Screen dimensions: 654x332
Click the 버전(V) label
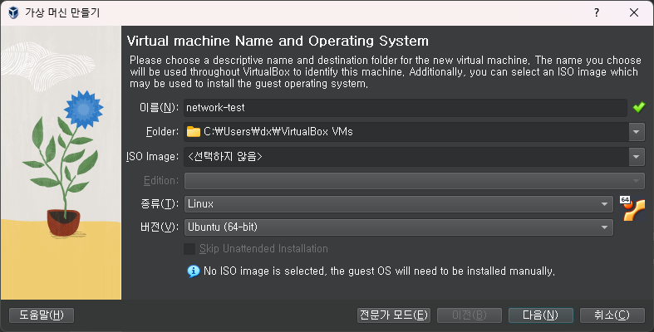click(160, 227)
